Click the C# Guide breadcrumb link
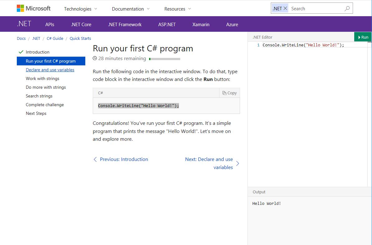The height and width of the screenshot is (245, 372). click(x=55, y=38)
